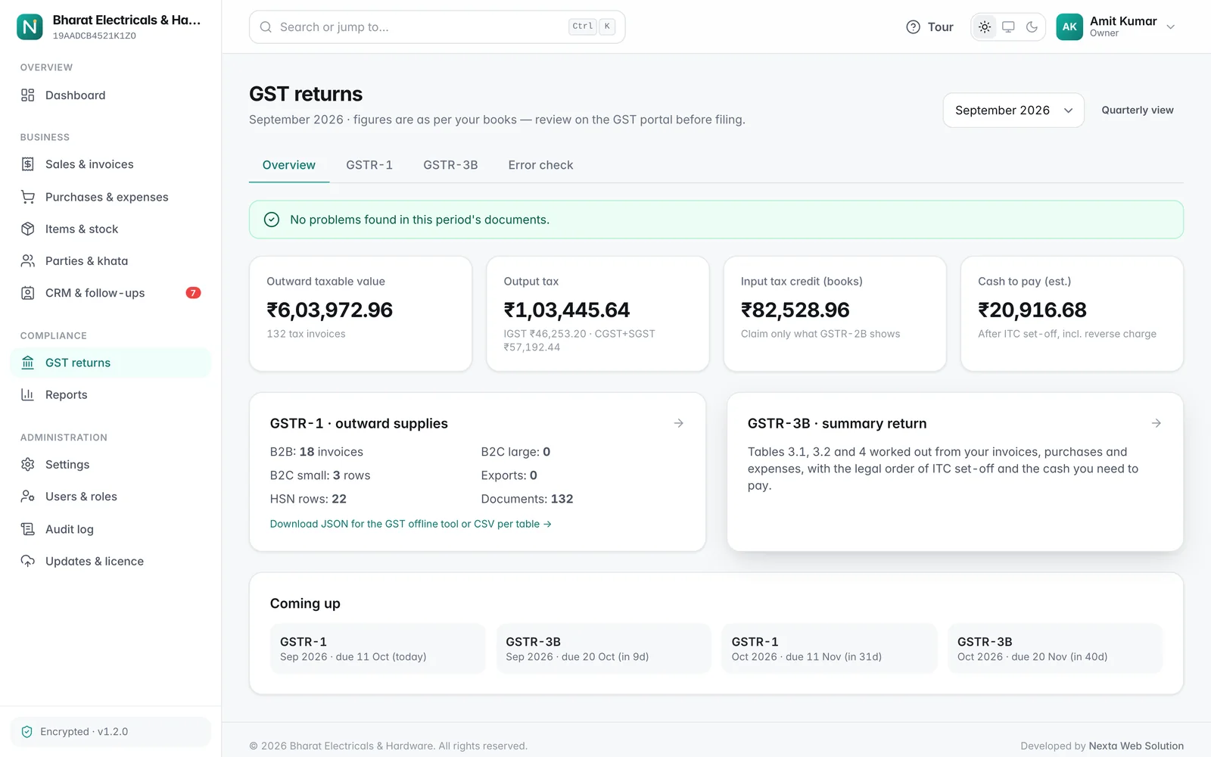
Task: Open Settings in Administration
Action: click(x=111, y=465)
